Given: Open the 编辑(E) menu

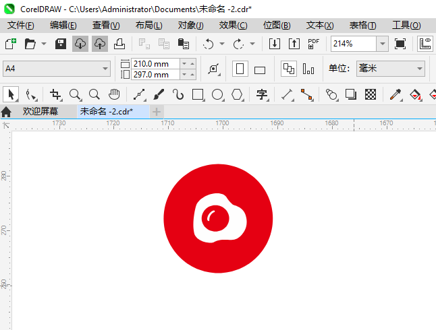Looking at the screenshot, I should tap(63, 26).
